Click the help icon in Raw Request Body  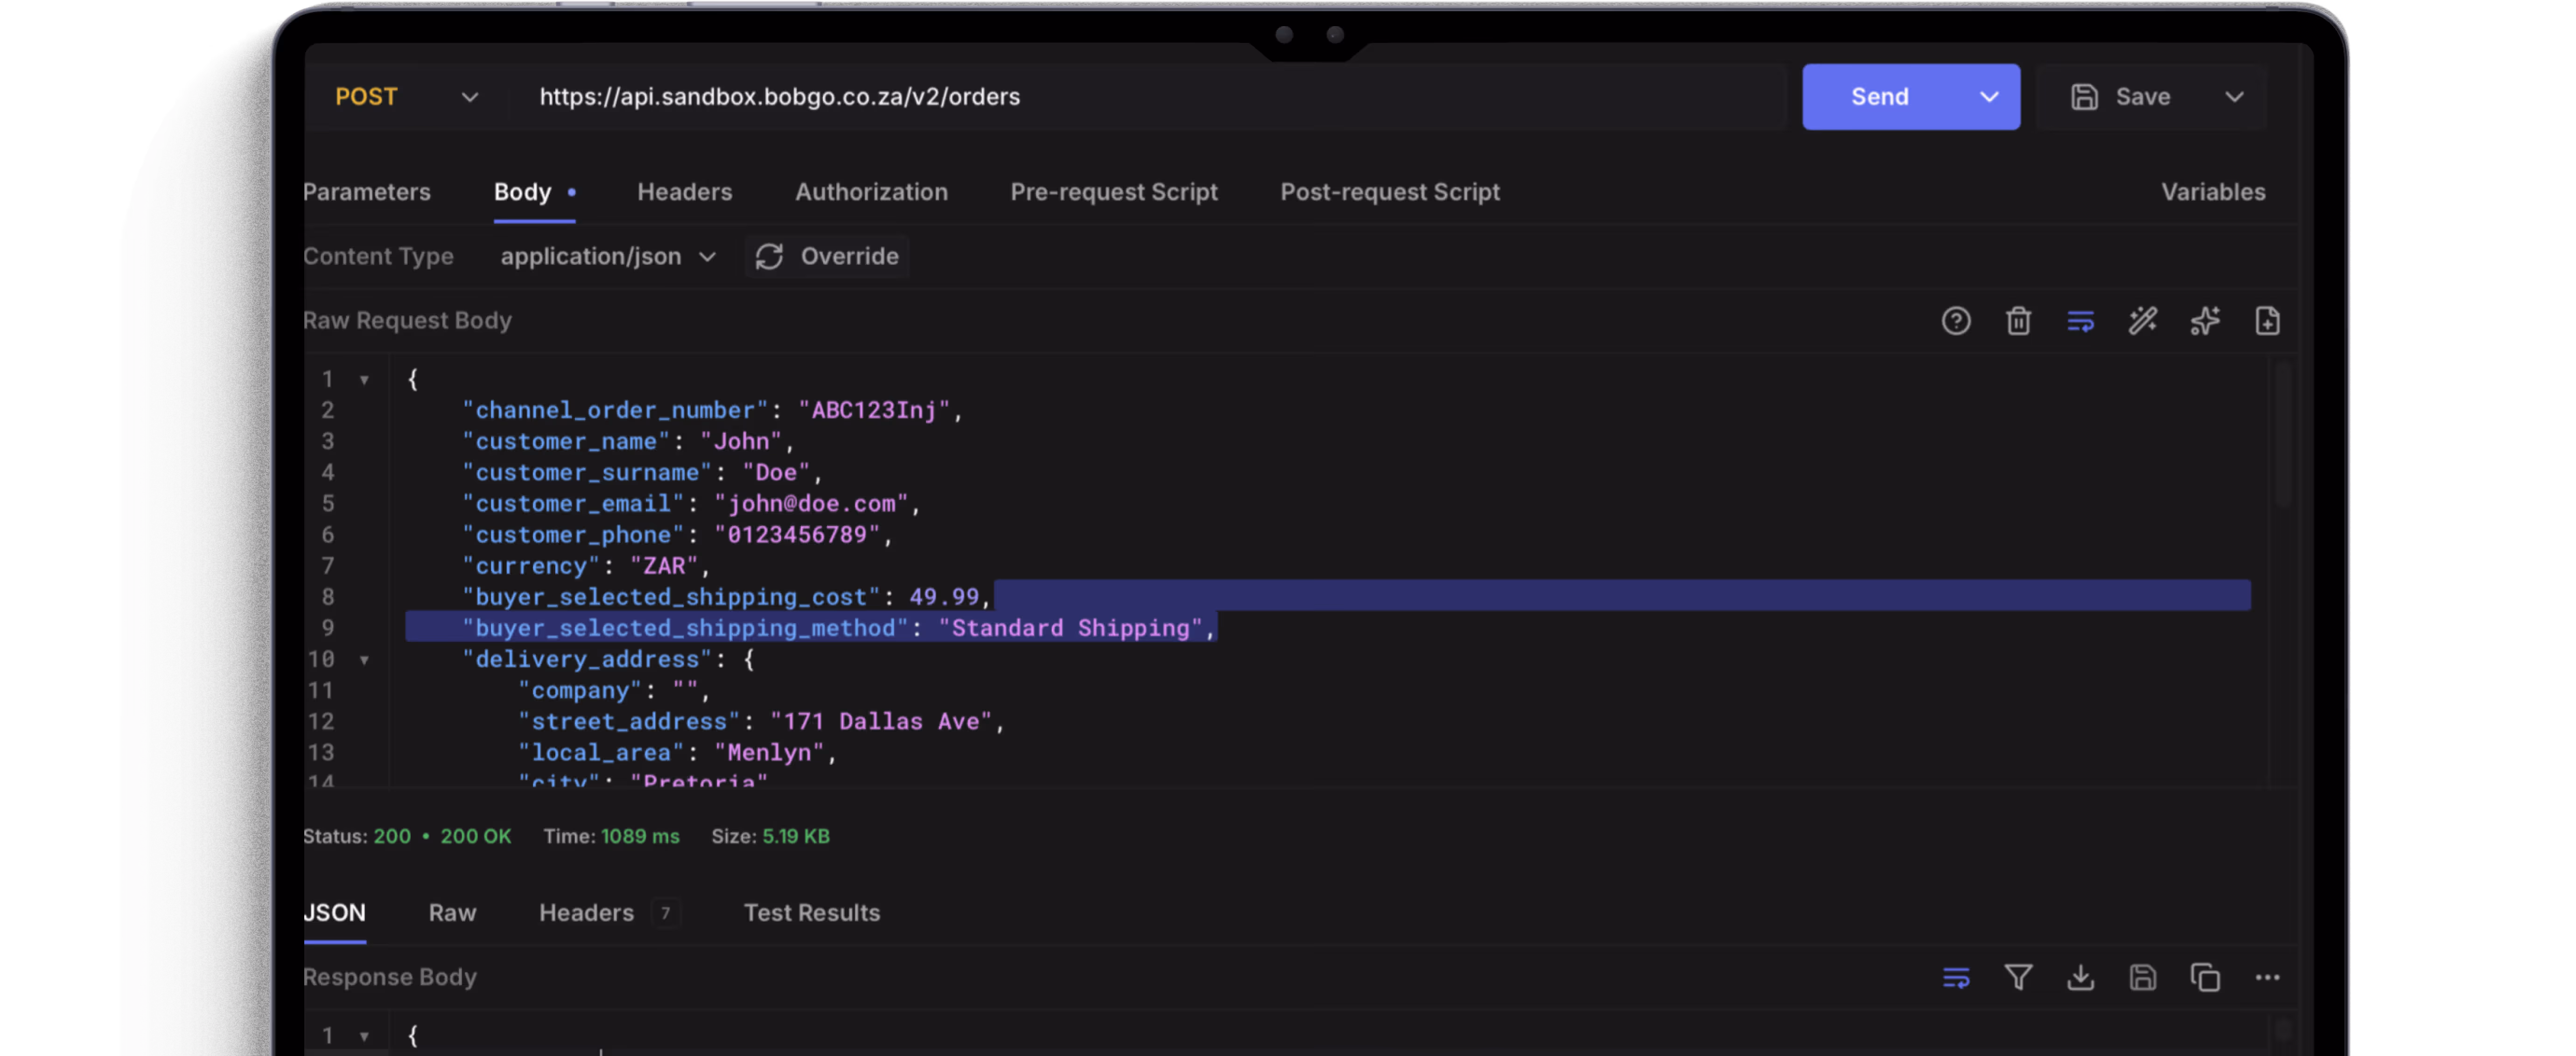(x=1955, y=321)
